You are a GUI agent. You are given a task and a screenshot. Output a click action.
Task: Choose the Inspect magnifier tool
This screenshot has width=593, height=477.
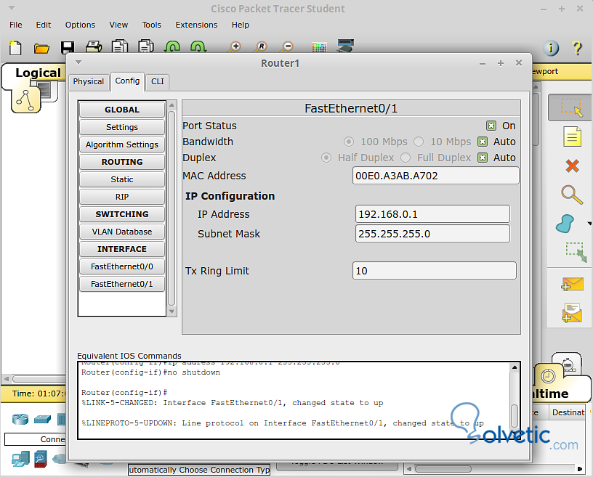(572, 195)
